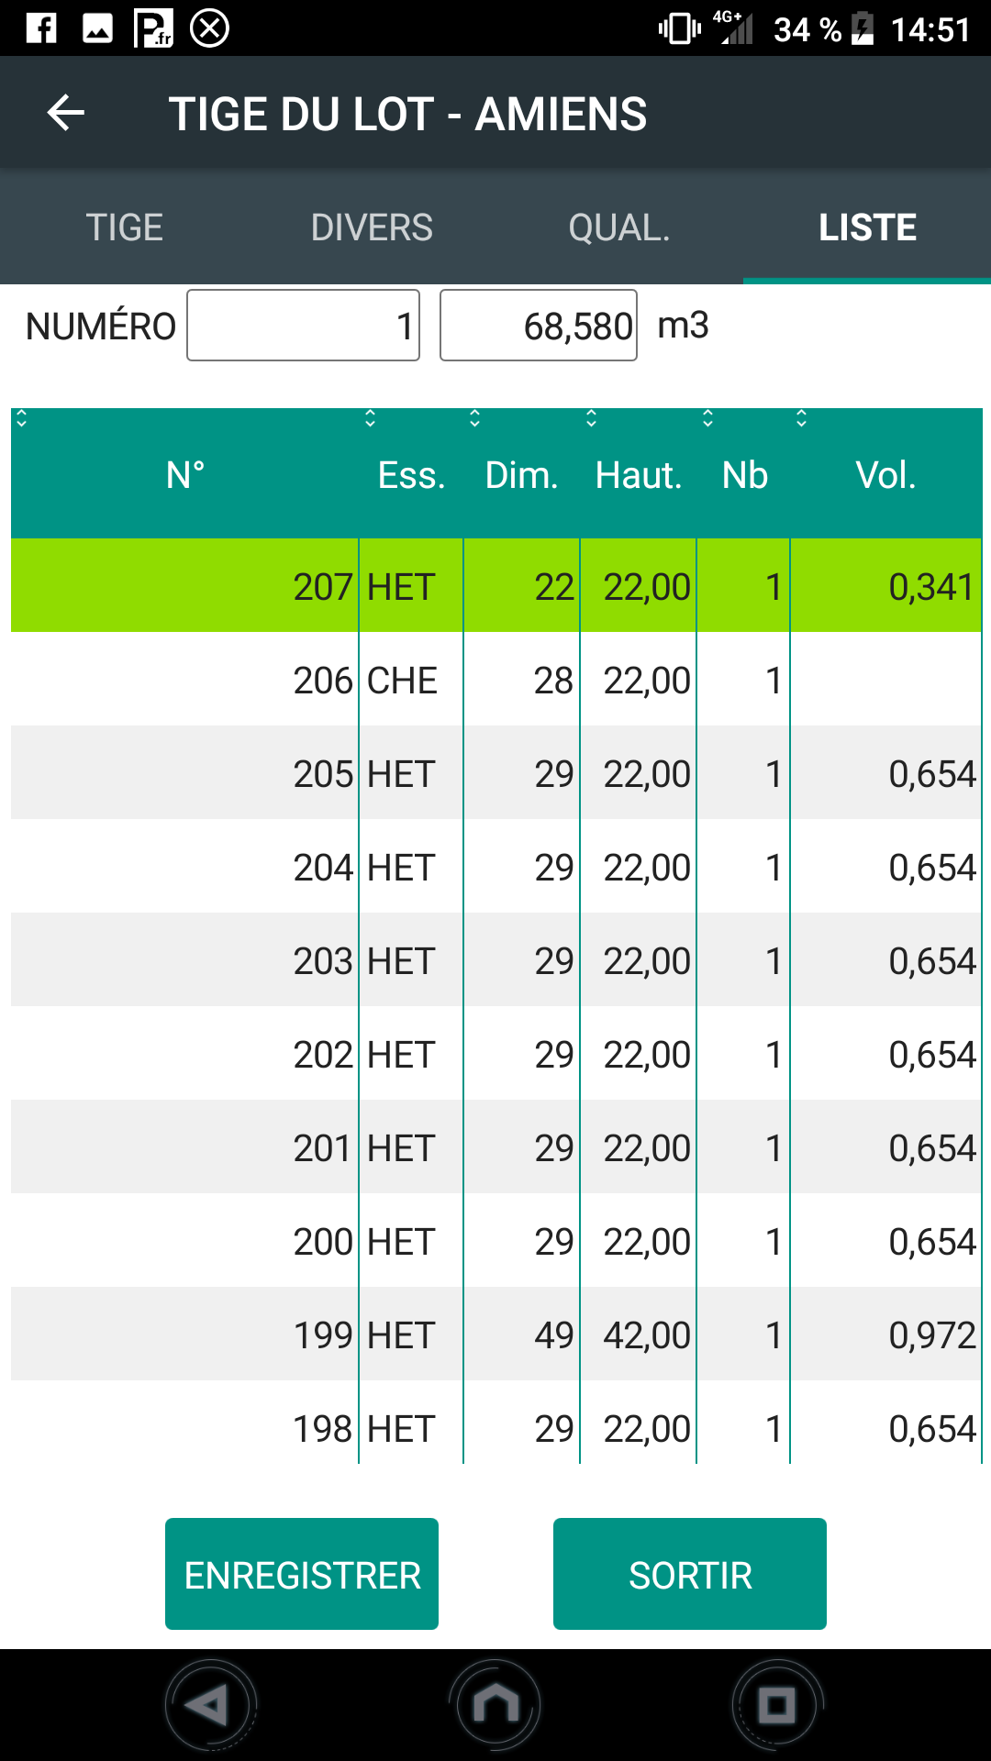Tap the Android home navigation button

pos(495,1705)
